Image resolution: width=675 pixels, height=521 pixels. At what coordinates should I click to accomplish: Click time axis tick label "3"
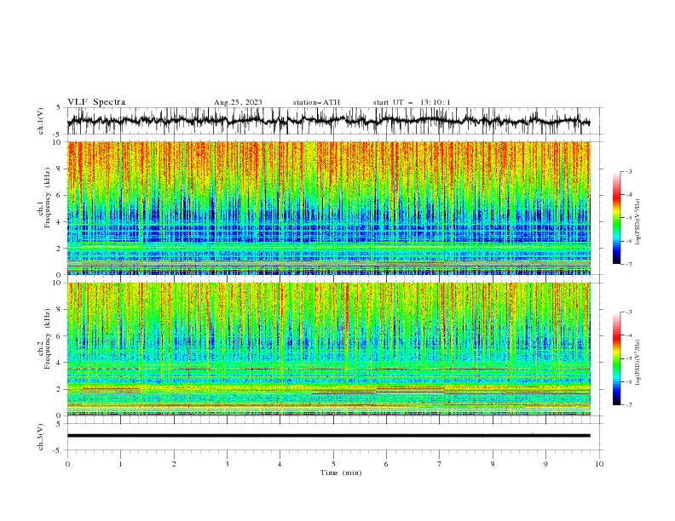point(227,464)
